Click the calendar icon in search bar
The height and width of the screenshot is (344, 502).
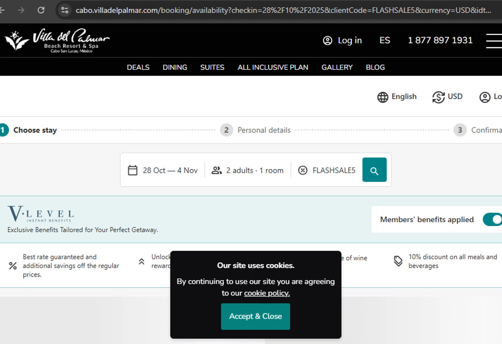pyautogui.click(x=133, y=170)
